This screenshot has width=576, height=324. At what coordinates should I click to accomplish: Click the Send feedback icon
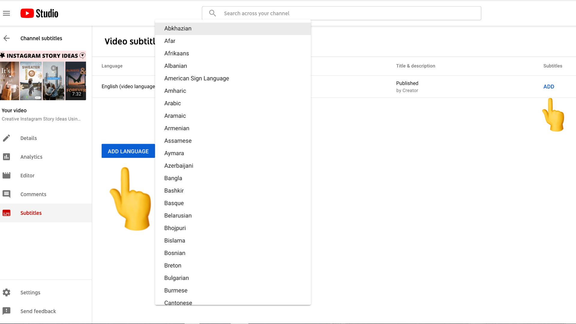pyautogui.click(x=7, y=311)
